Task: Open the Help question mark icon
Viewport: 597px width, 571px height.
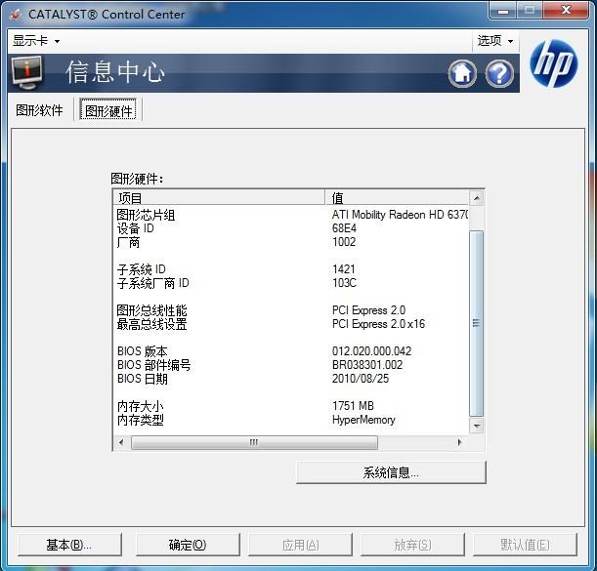Action: [499, 73]
